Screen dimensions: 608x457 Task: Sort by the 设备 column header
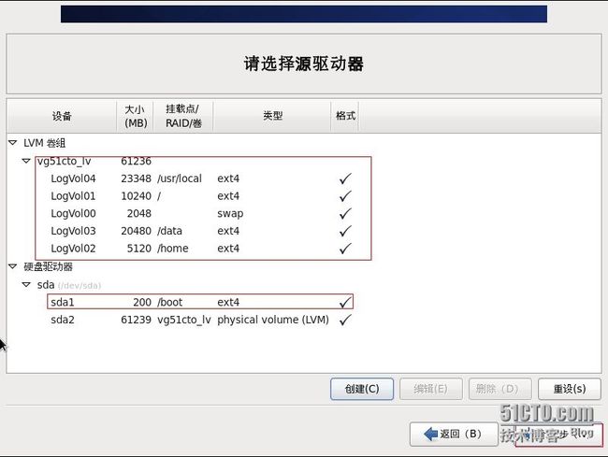[x=62, y=116]
